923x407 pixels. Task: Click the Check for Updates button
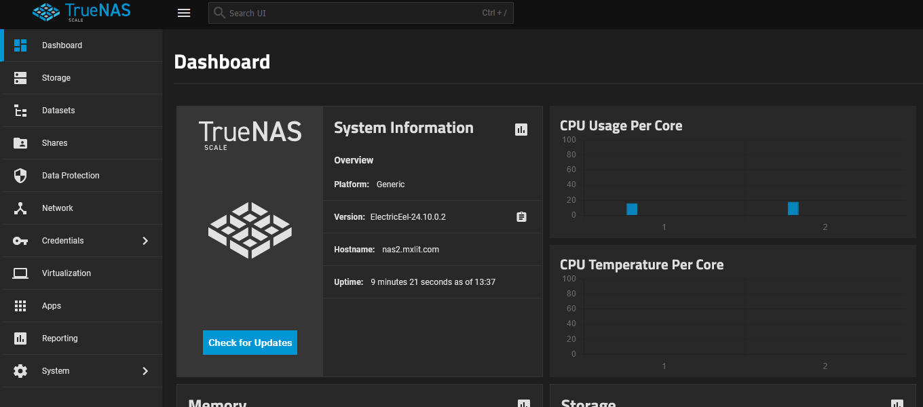pos(250,343)
